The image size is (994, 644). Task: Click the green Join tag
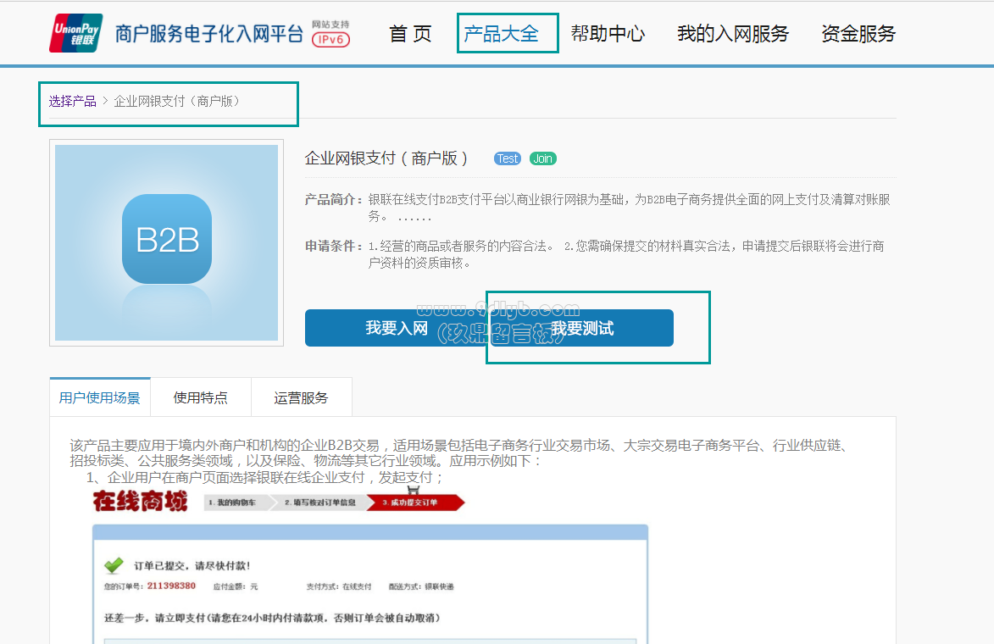tap(542, 158)
